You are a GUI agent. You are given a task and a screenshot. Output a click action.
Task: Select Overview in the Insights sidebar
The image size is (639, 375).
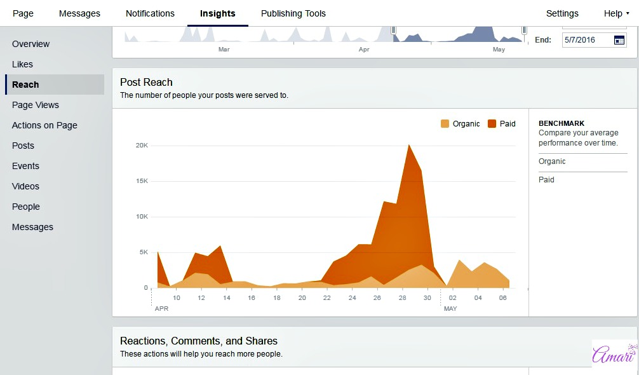(x=30, y=44)
